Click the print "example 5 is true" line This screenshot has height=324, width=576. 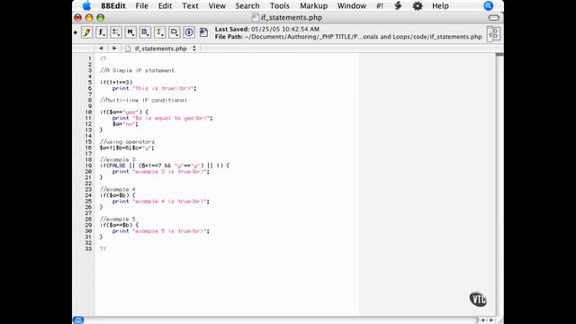click(160, 231)
